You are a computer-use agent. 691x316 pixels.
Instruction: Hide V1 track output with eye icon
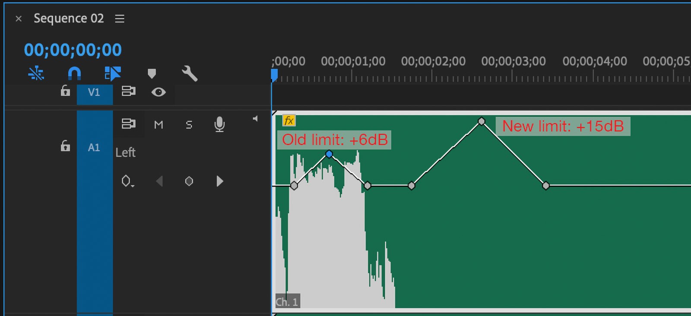click(158, 92)
